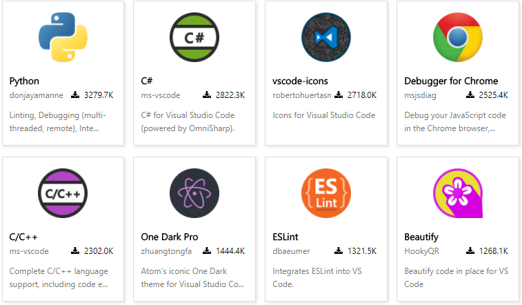Open the One Dark Pro title link
Image resolution: width=522 pixels, height=305 pixels.
tap(170, 237)
